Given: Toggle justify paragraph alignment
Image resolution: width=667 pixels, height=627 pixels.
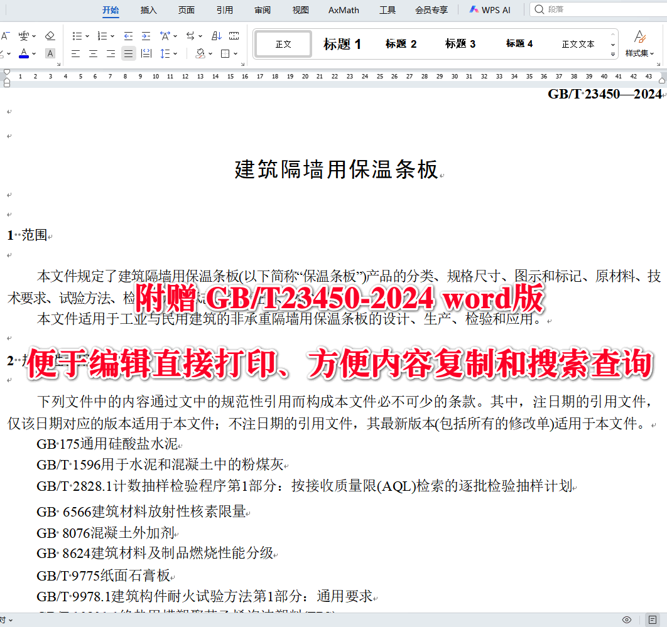Looking at the screenshot, I should point(128,53).
